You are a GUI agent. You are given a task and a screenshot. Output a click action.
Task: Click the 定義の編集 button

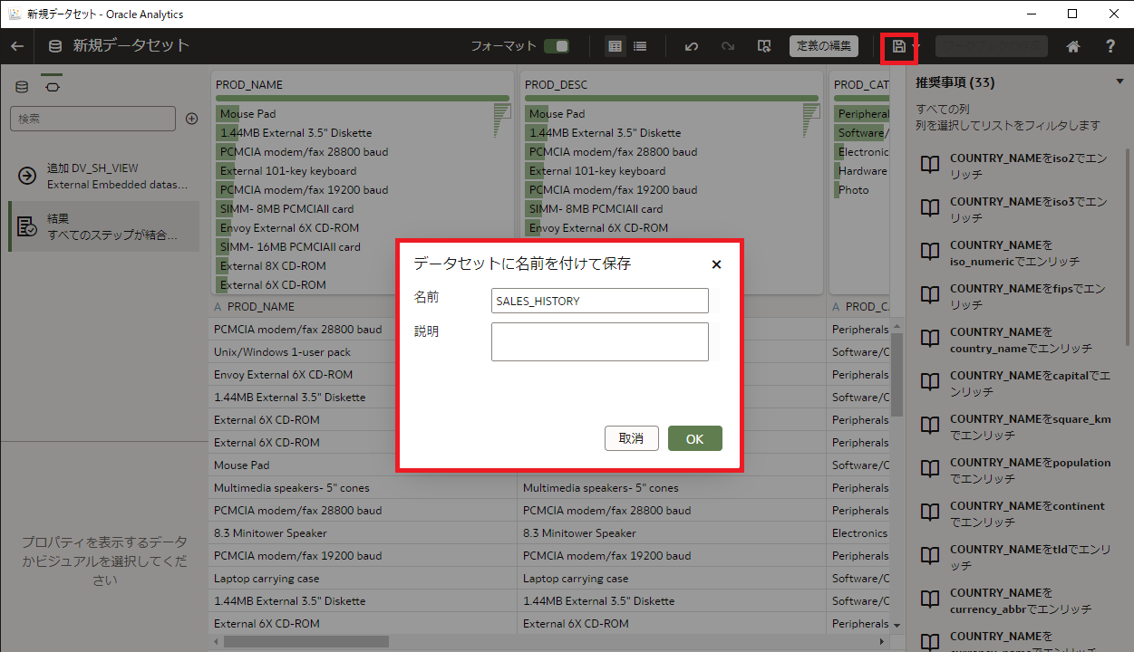823,46
